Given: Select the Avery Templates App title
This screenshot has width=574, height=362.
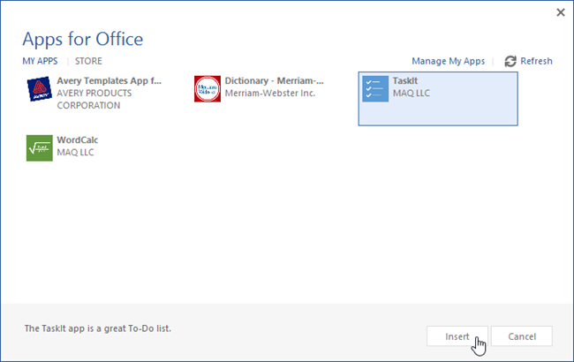Looking at the screenshot, I should coord(110,81).
